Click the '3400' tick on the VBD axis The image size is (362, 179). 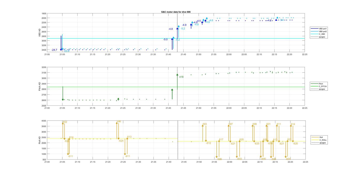coord(44,50)
